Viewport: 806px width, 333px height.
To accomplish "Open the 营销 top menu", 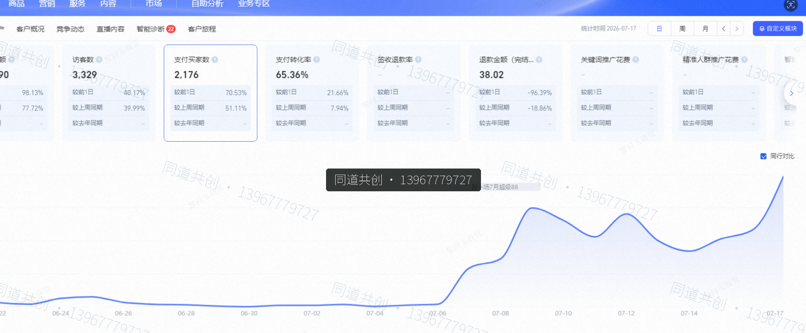I will point(47,4).
